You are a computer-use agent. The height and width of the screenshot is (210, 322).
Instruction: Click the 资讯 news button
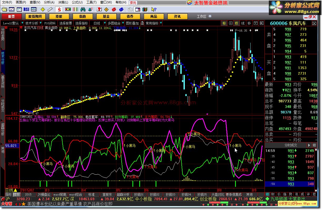click(177, 16)
